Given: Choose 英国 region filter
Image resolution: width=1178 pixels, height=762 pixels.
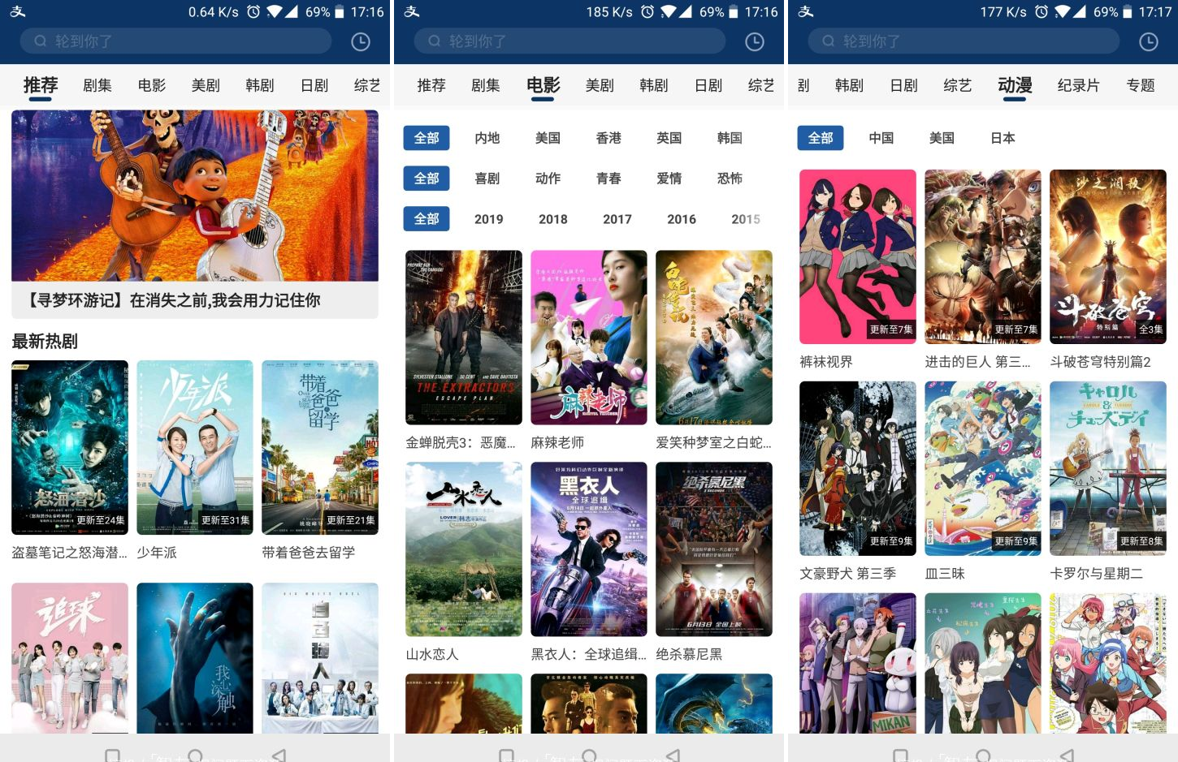Looking at the screenshot, I should point(669,138).
